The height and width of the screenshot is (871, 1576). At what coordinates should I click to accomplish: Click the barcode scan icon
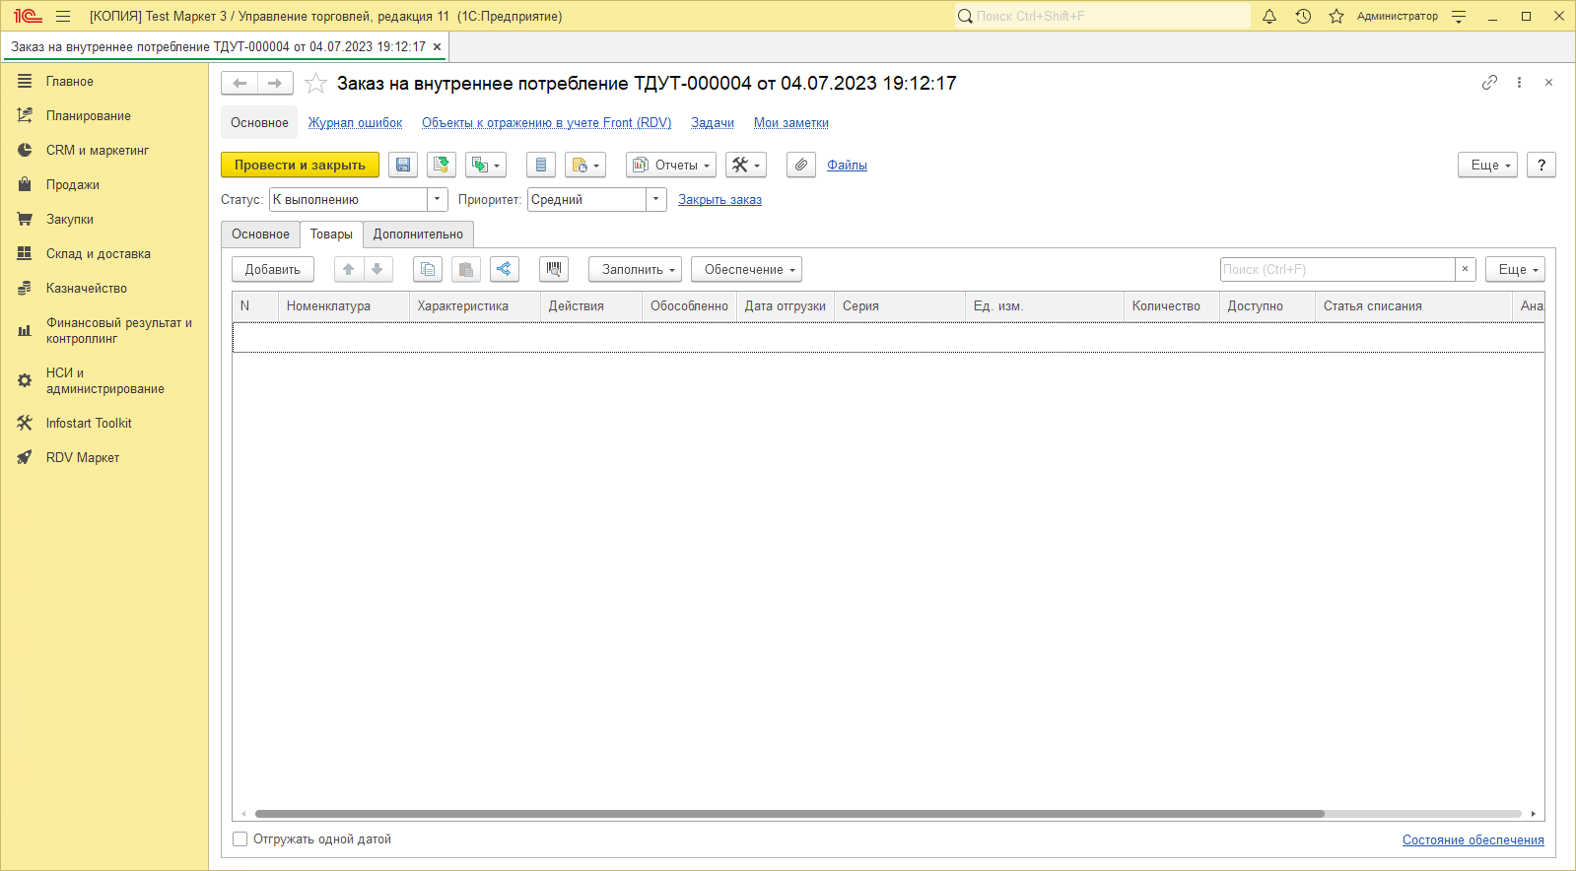pos(554,269)
